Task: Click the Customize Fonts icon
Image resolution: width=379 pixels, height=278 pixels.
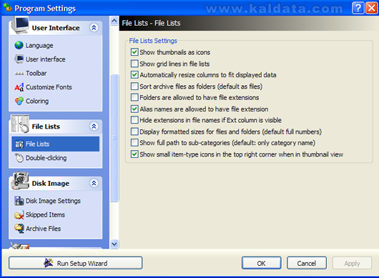Action: (19, 87)
